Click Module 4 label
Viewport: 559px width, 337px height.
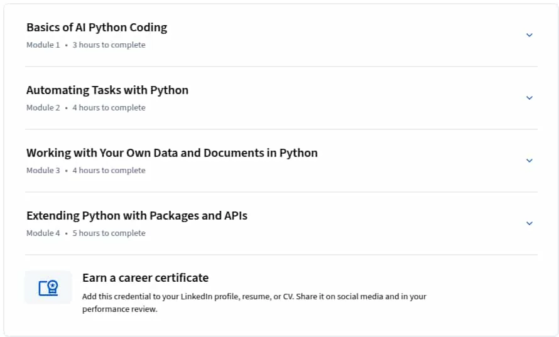pos(43,233)
